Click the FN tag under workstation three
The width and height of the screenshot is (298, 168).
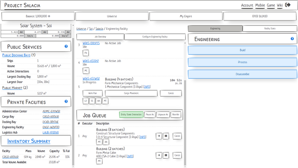coord(86,53)
